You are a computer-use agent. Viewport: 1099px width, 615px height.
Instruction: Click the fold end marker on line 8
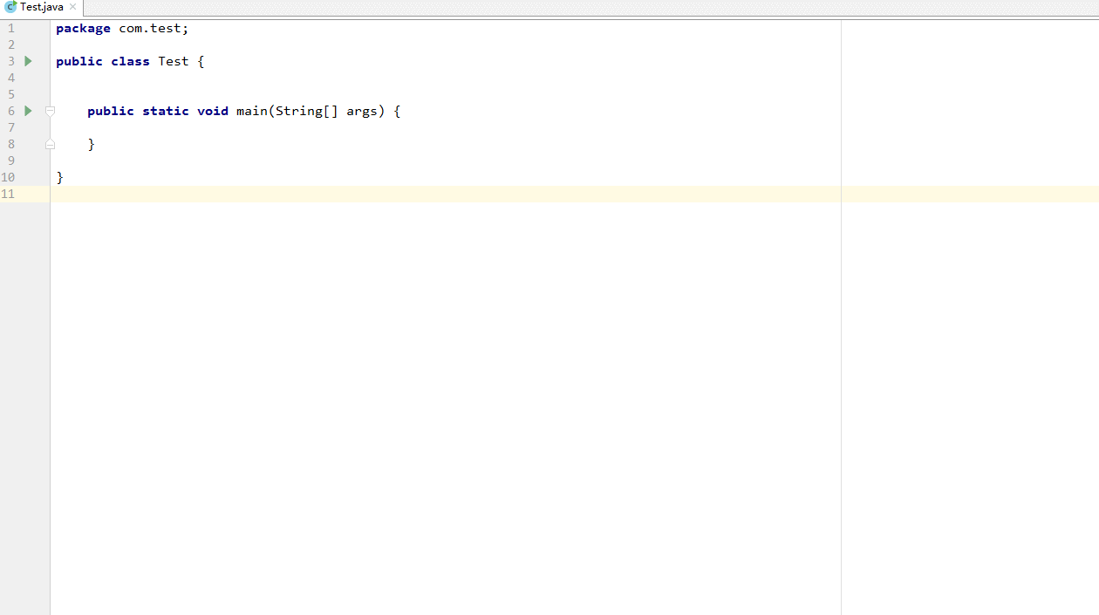click(50, 144)
